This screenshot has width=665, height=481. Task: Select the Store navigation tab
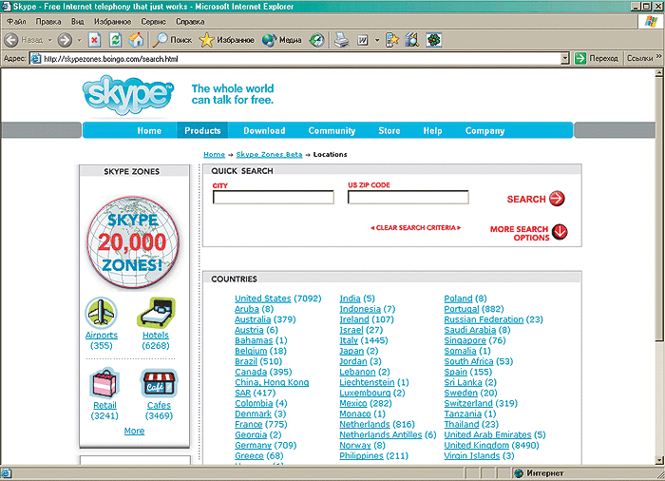(x=389, y=131)
